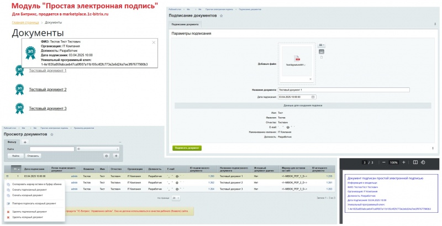Image resolution: width=442 pixels, height=226 pixels.
Task: Click signature badge in the info popup
Action: point(30,53)
